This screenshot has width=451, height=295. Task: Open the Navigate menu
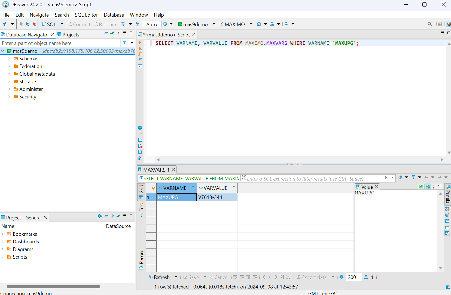click(x=39, y=15)
